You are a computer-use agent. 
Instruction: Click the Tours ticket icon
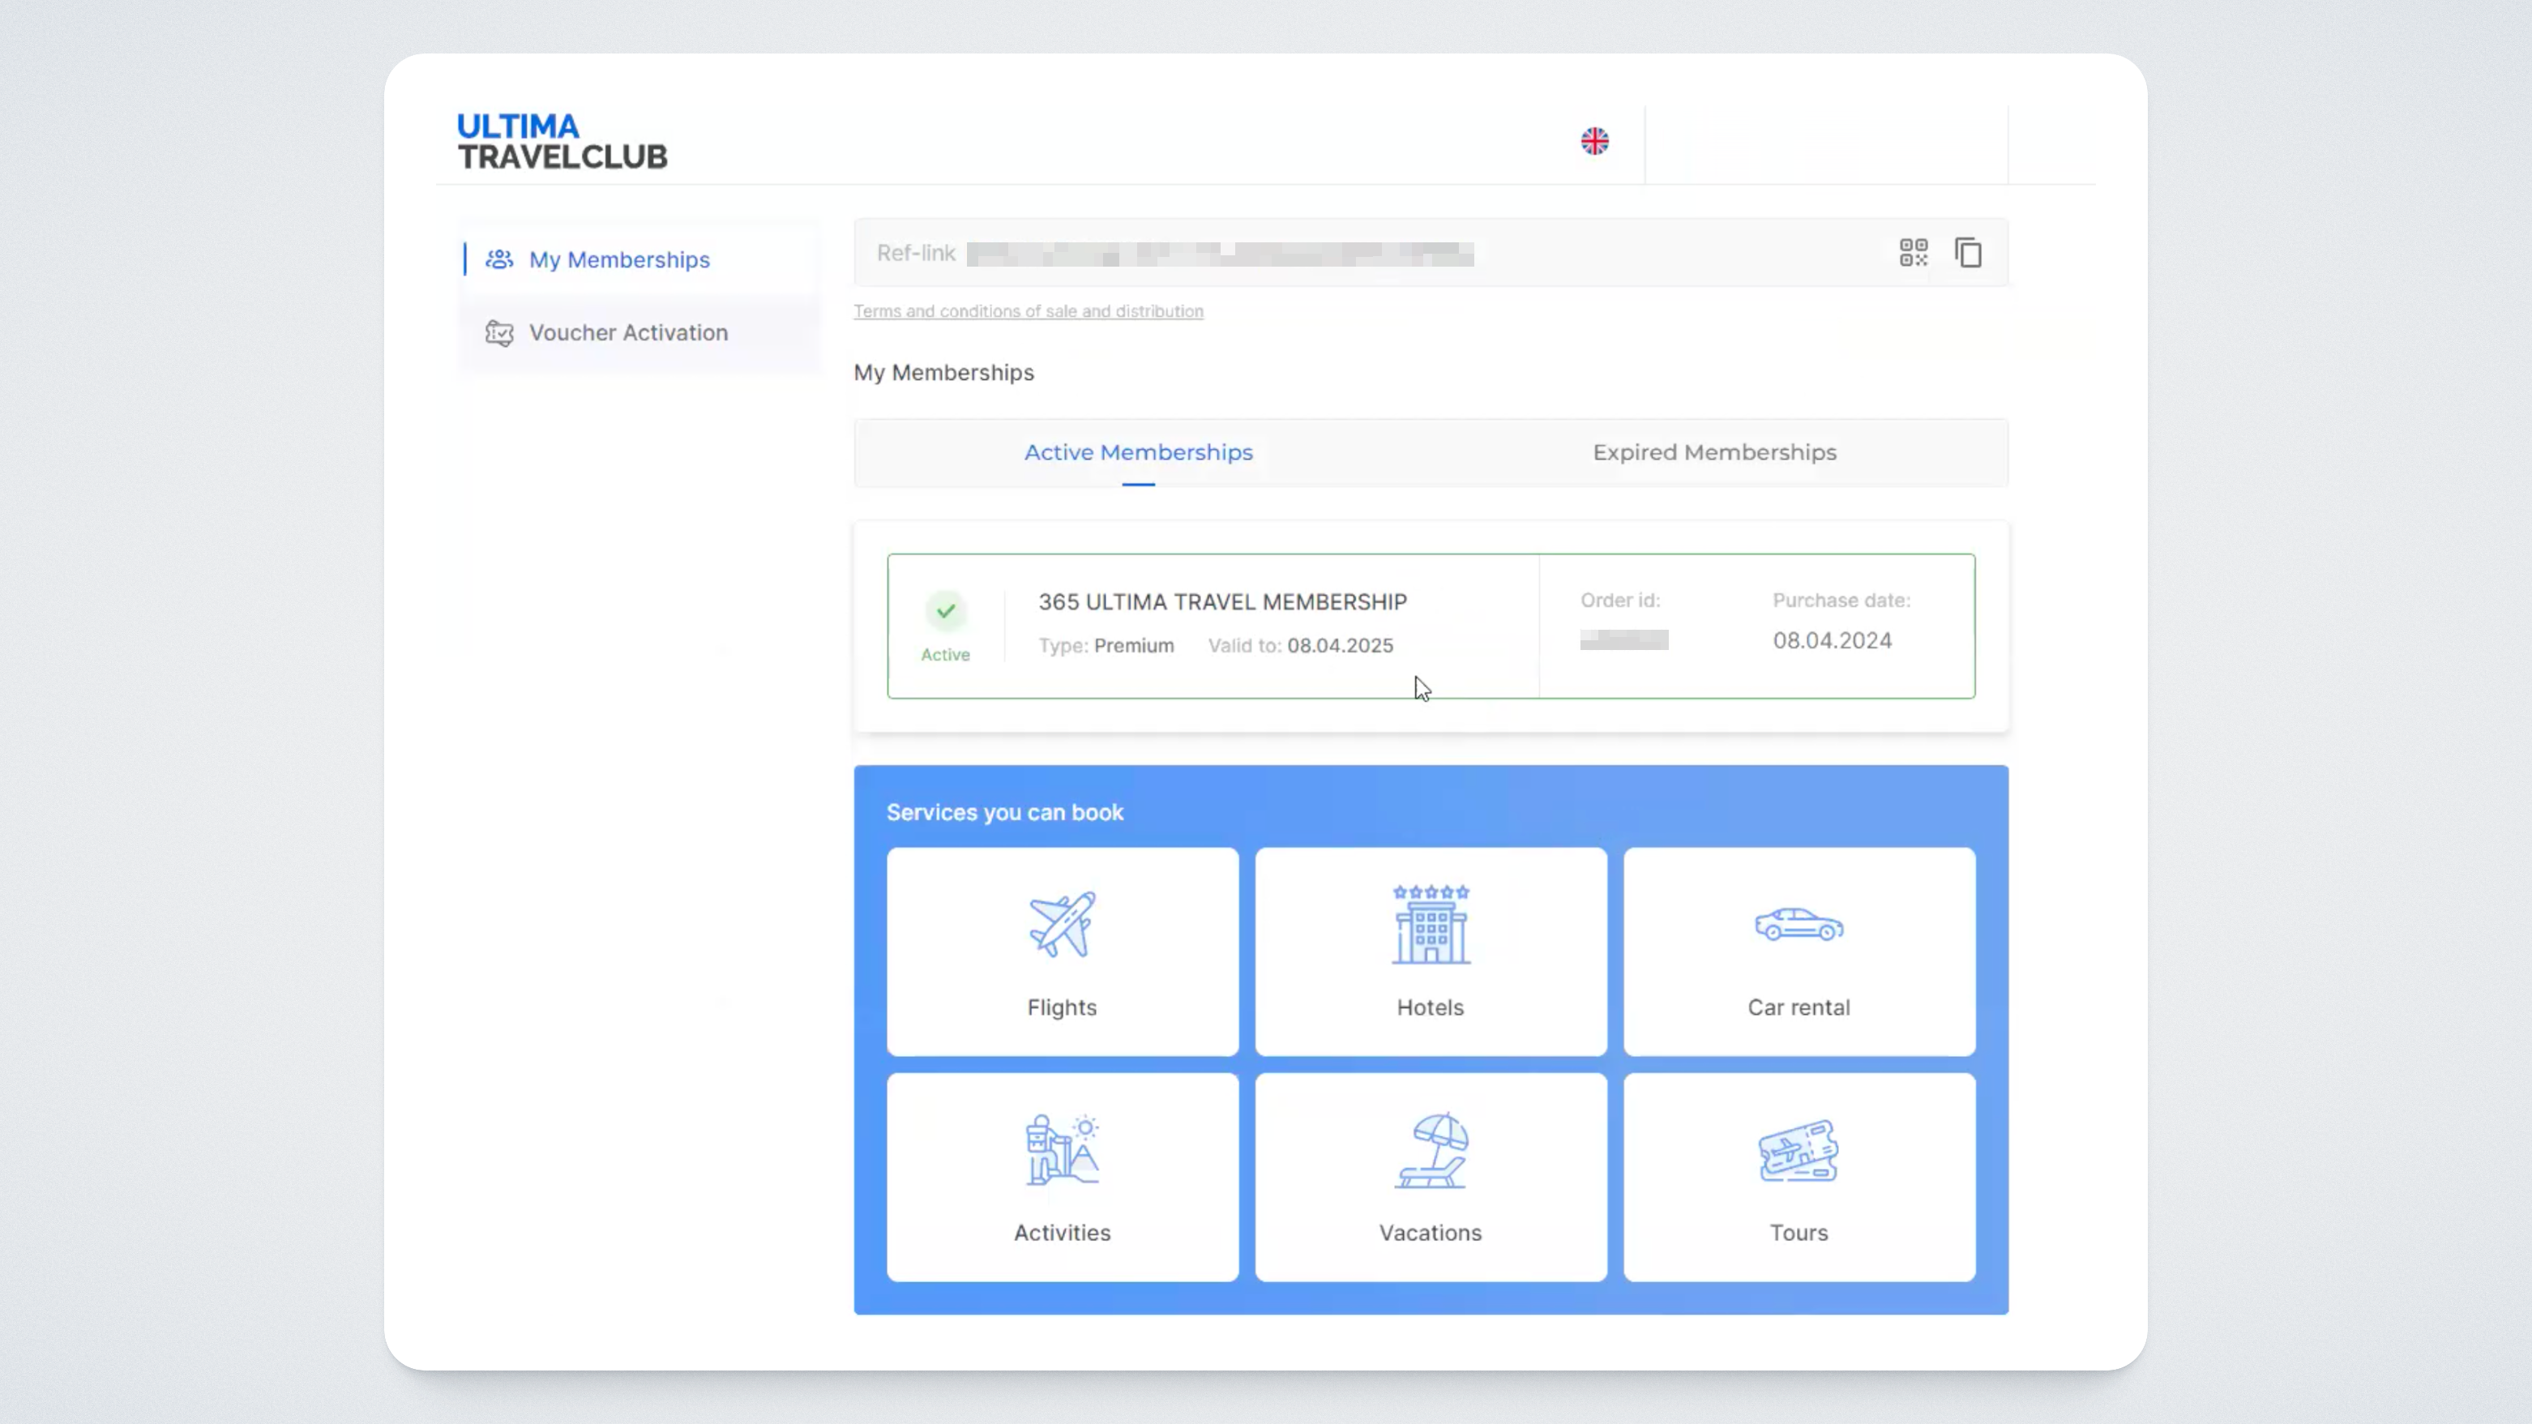click(x=1798, y=1150)
